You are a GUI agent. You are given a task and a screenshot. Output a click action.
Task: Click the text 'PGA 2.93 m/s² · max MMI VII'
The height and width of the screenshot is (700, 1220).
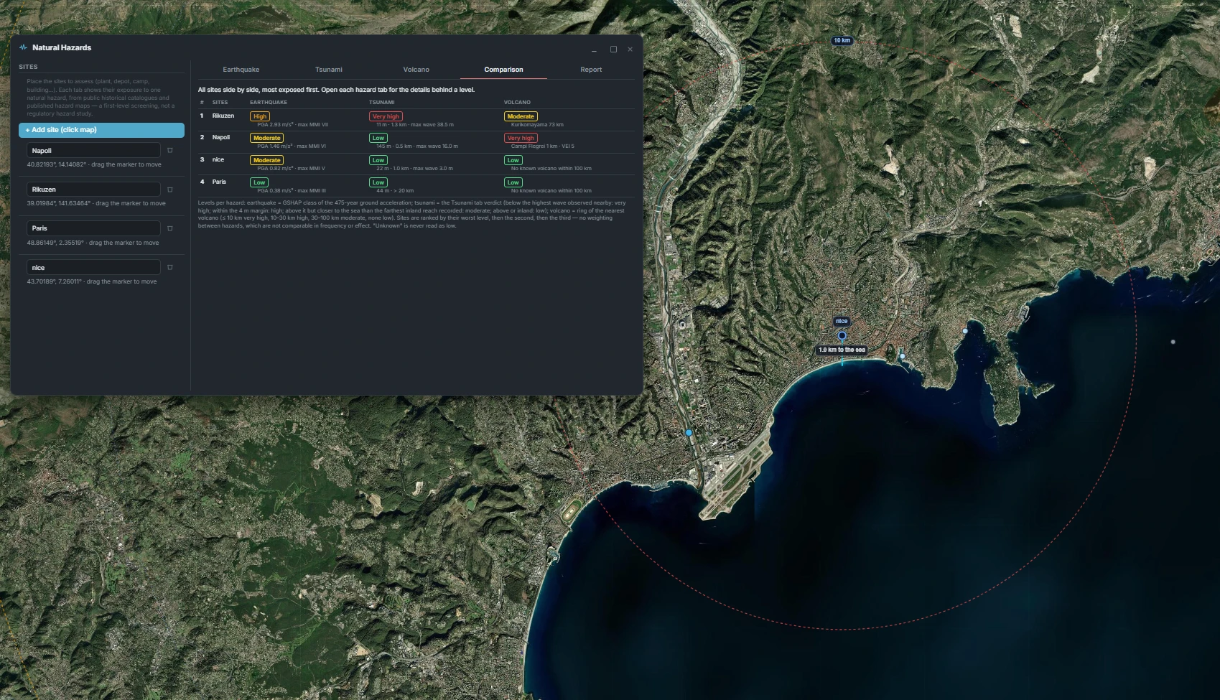click(x=292, y=124)
